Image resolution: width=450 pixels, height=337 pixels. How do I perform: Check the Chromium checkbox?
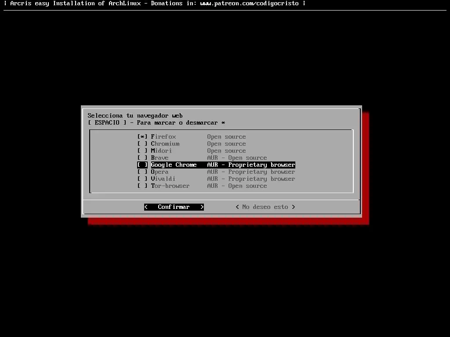(x=142, y=144)
